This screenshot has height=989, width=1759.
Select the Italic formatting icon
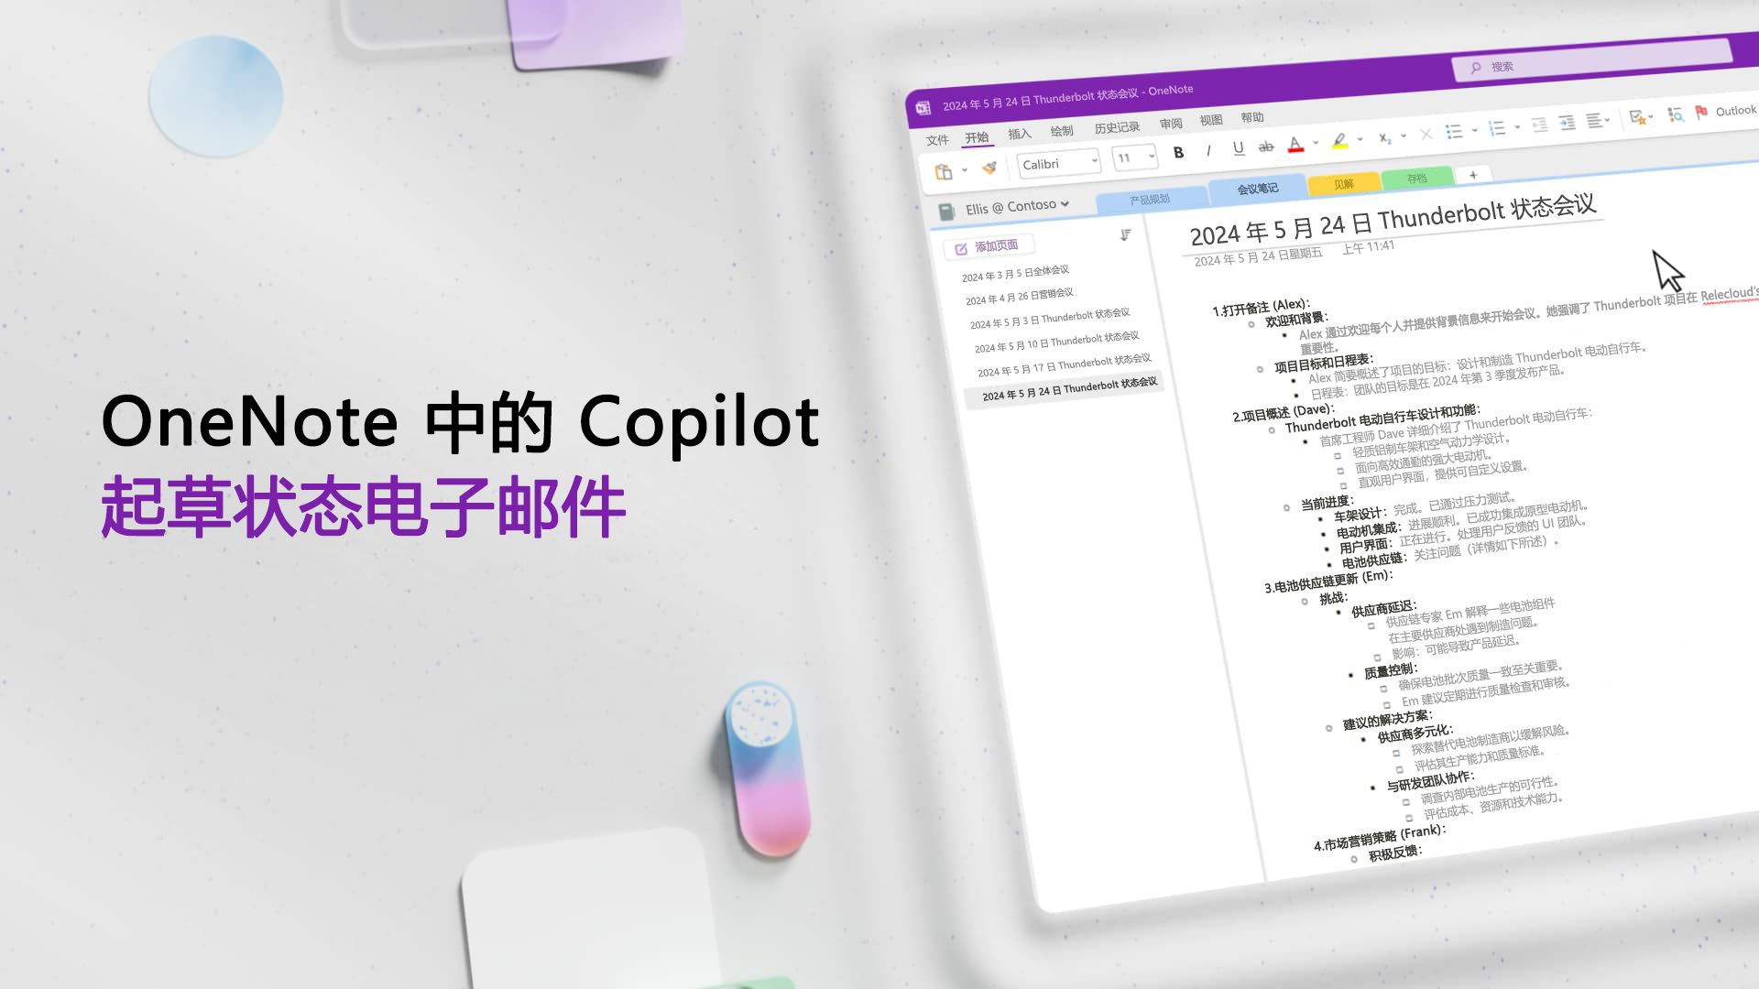click(x=1207, y=150)
